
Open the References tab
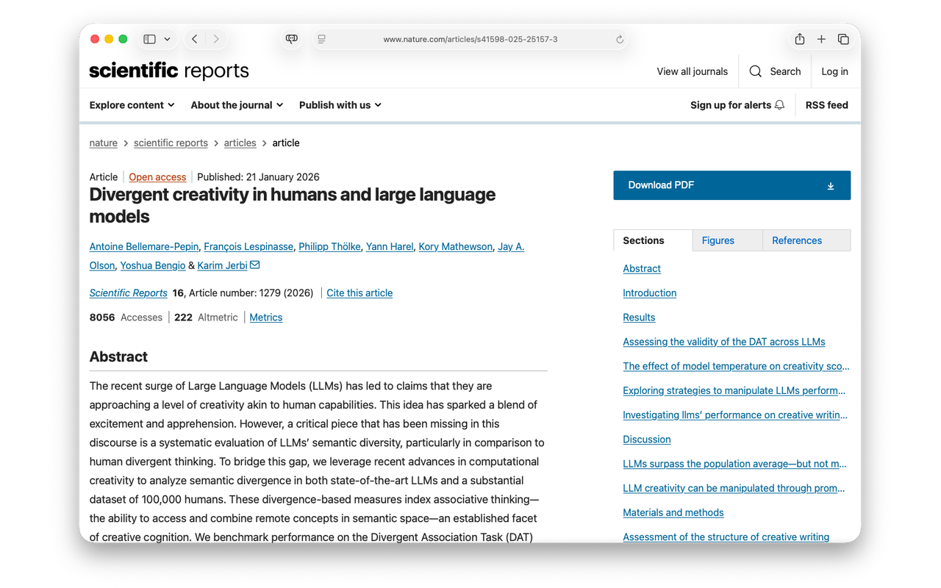click(797, 240)
